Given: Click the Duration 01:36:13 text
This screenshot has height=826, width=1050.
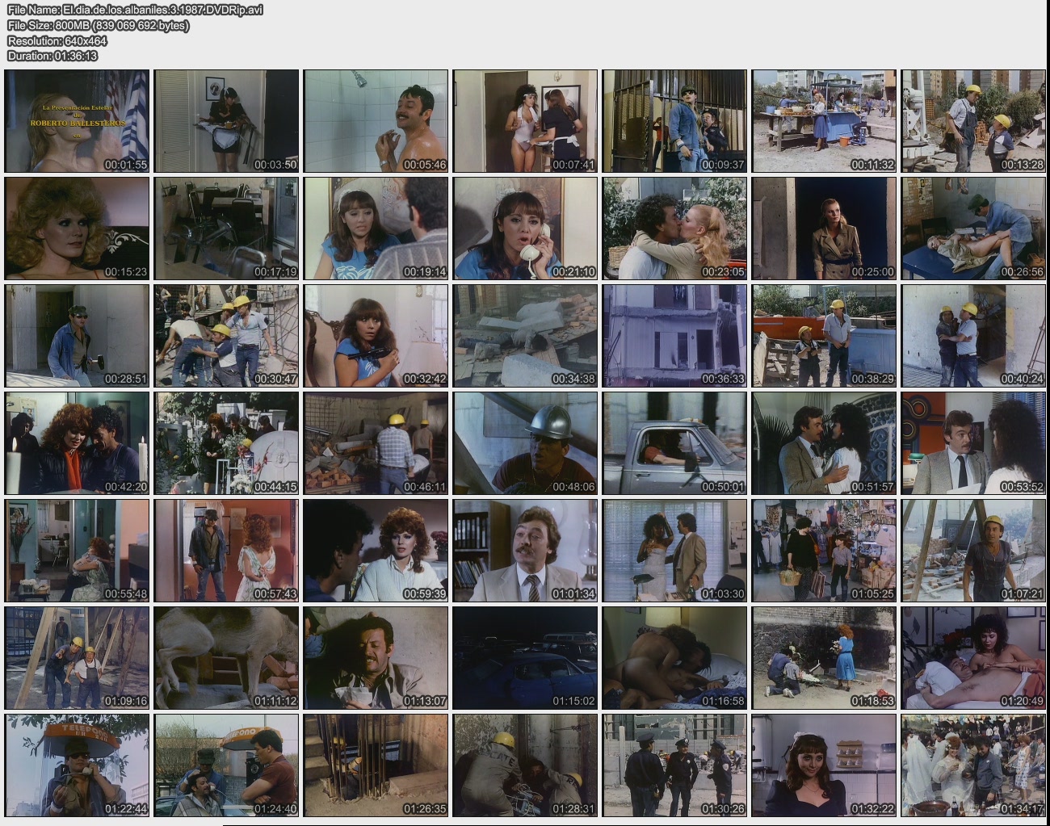Looking at the screenshot, I should click(x=52, y=56).
